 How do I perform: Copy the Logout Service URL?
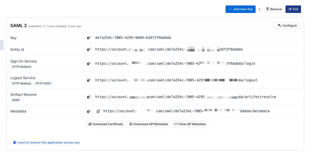(88, 80)
